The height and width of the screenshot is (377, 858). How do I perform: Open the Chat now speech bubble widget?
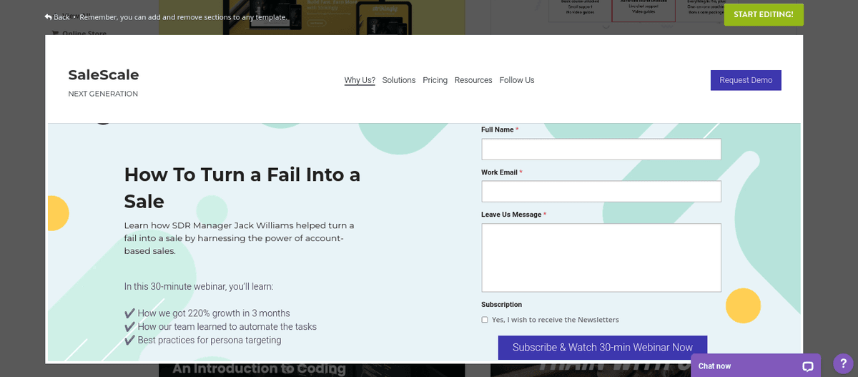tap(807, 366)
